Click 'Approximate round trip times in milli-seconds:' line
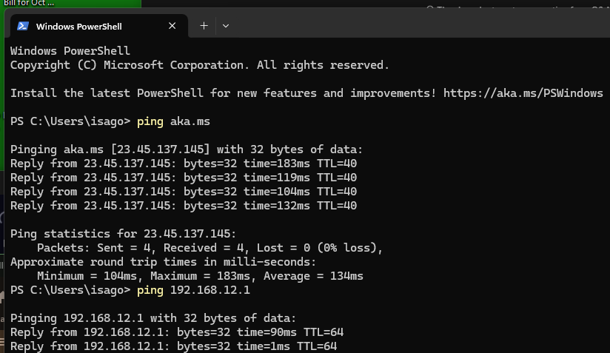The width and height of the screenshot is (610, 353). pyautogui.click(x=163, y=262)
